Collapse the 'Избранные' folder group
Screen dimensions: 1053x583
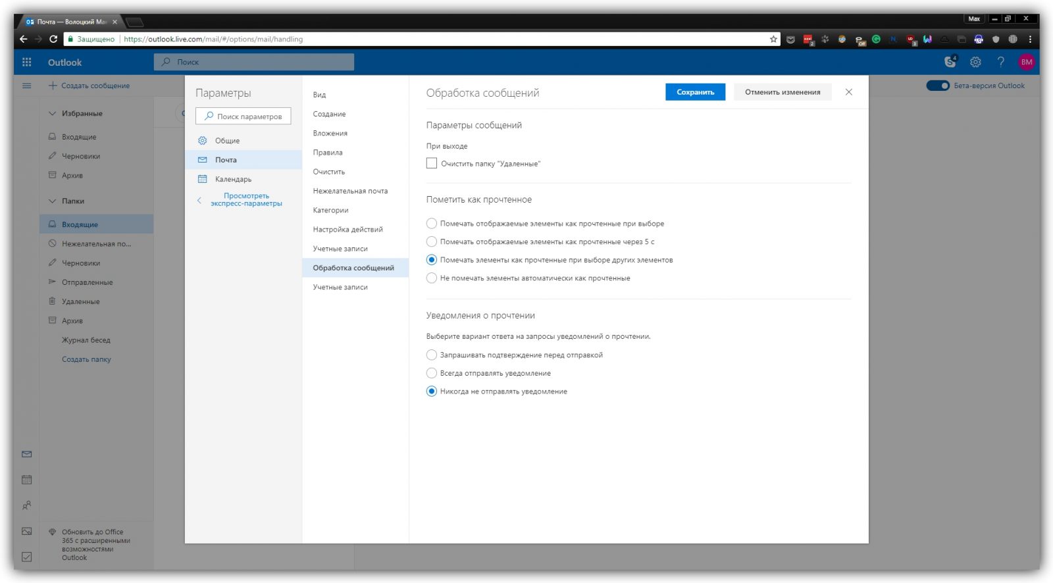coord(53,113)
